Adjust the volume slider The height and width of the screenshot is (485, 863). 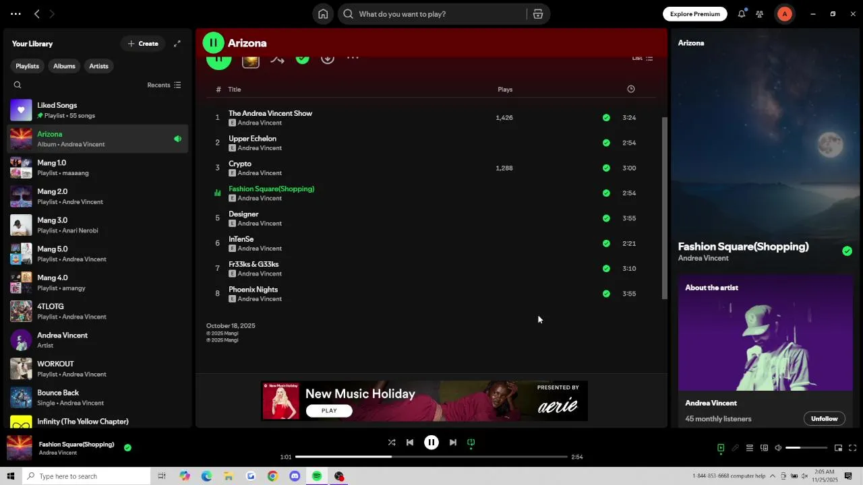806,448
